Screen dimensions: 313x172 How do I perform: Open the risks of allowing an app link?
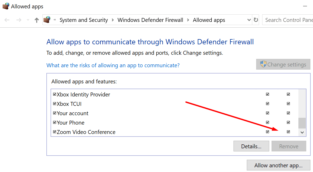pyautogui.click(x=113, y=65)
